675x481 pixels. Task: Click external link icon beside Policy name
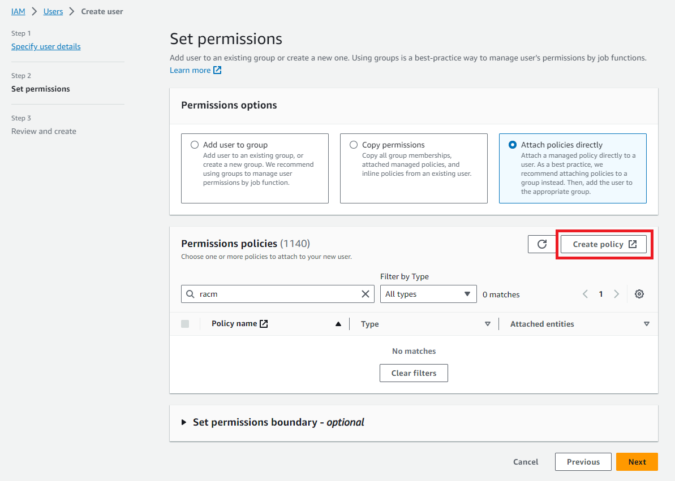click(x=264, y=323)
